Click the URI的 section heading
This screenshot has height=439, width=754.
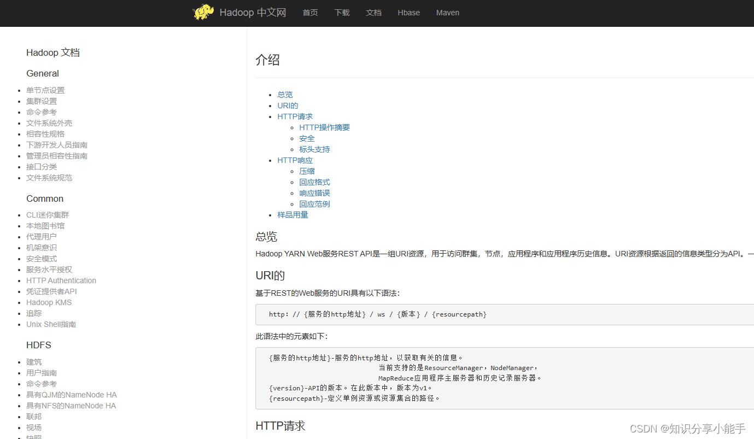pos(270,275)
